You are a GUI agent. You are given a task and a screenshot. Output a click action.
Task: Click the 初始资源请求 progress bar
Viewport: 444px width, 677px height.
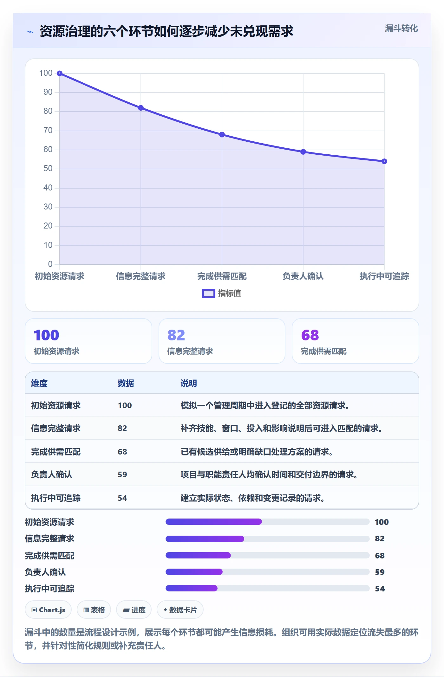(x=267, y=522)
